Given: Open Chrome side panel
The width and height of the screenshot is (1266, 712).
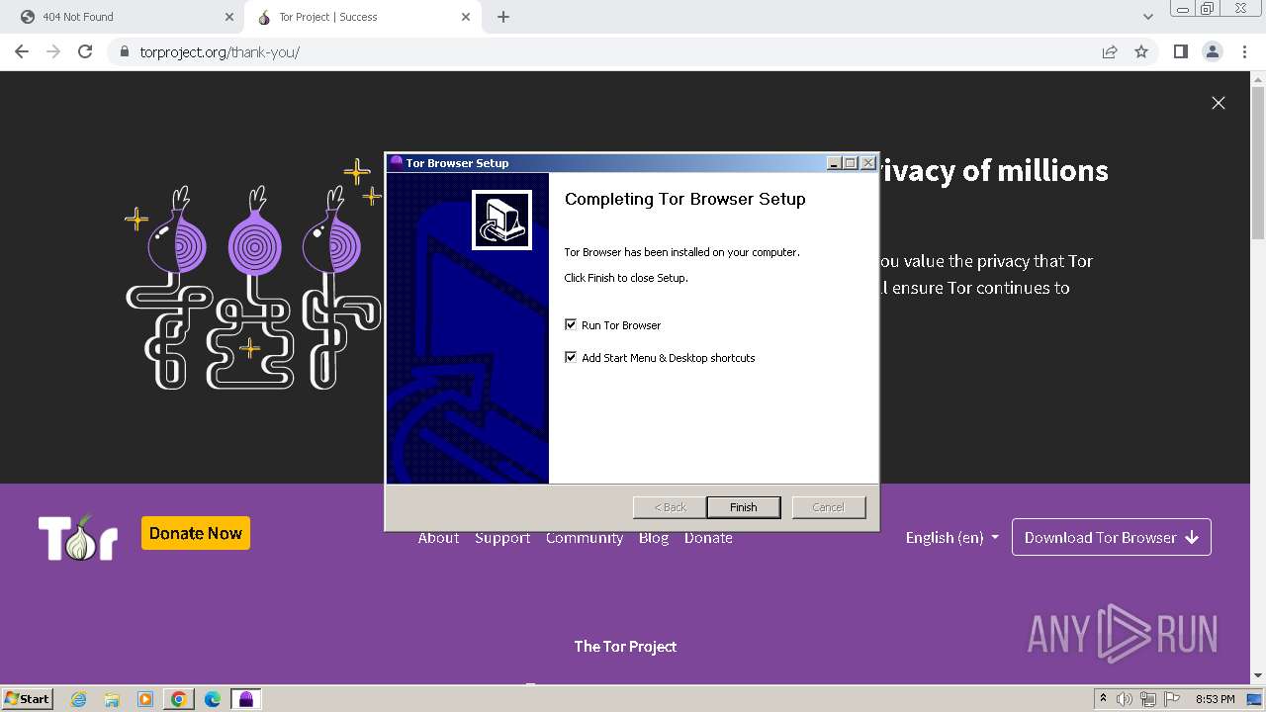Looking at the screenshot, I should [1180, 51].
